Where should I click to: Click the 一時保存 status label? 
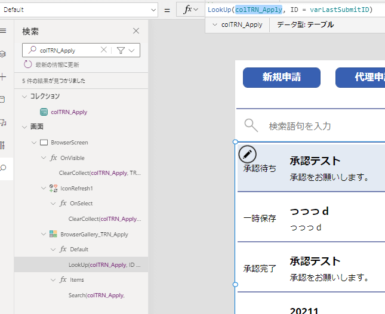click(260, 218)
